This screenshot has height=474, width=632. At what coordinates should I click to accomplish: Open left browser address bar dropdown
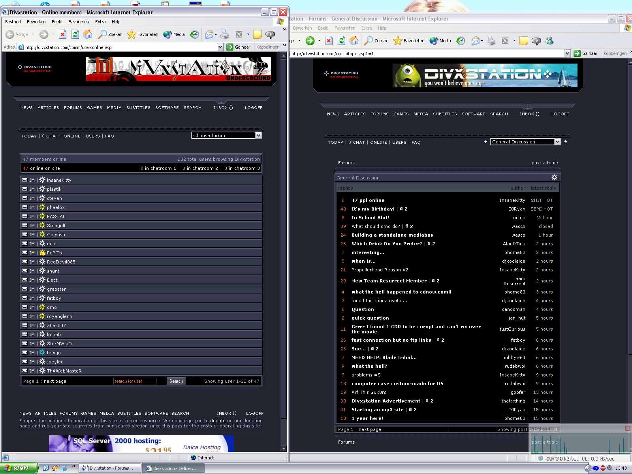pyautogui.click(x=220, y=47)
